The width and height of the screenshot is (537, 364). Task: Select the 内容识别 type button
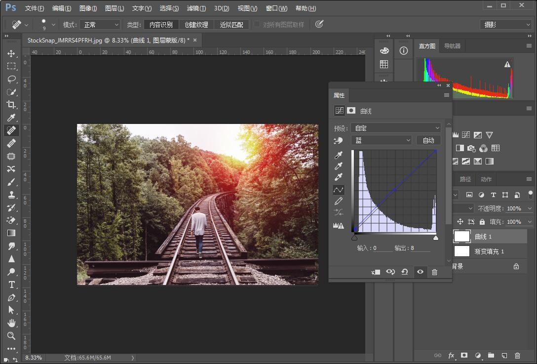coord(161,25)
